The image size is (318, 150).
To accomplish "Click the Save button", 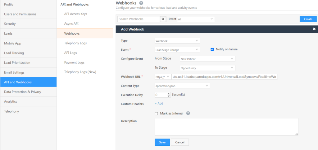I will coord(162,142).
